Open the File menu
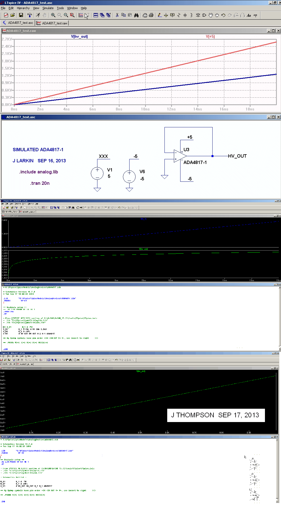Viewport: 281px width, 505px height. point(3,8)
